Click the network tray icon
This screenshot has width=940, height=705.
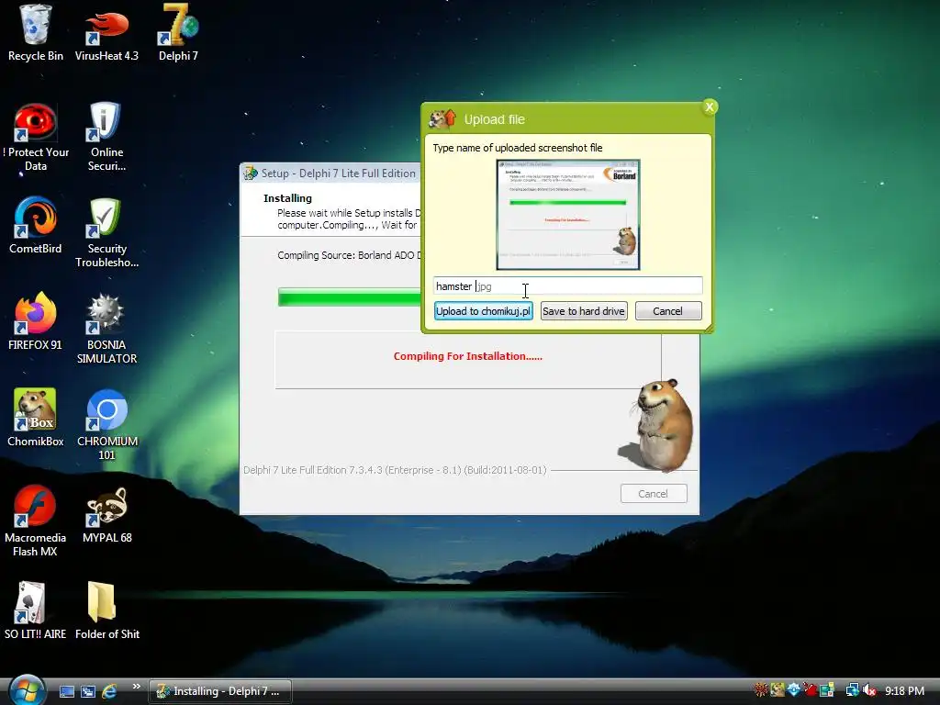click(852, 690)
